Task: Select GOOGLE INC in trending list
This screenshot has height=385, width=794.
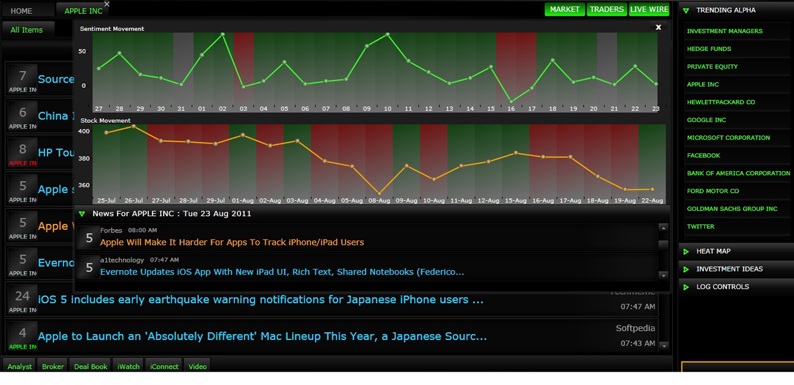Action: 707,120
